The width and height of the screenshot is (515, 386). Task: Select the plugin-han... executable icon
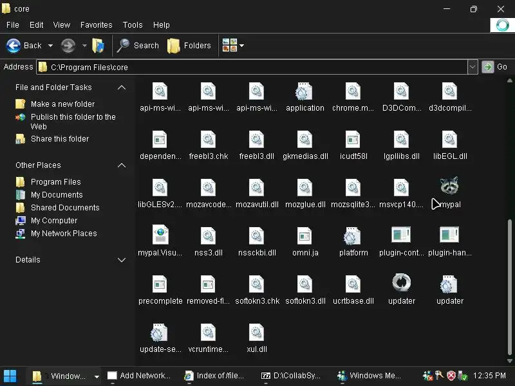point(449,235)
